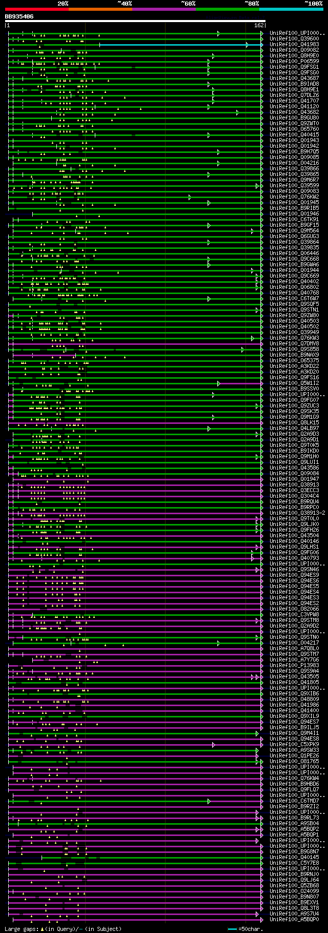This screenshot has height=933, width=328.
Task: Click the cyan alignment segment of Q41983
Action: point(181,45)
